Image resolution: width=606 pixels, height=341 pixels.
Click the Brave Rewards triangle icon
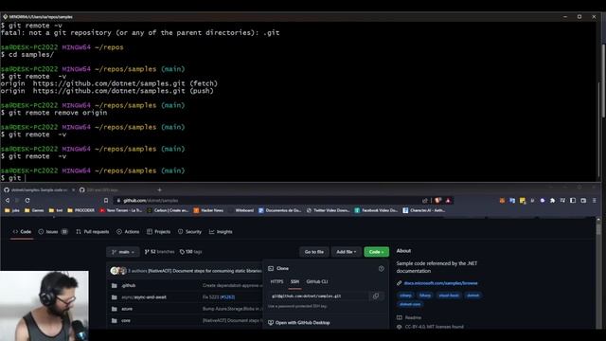[448, 200]
